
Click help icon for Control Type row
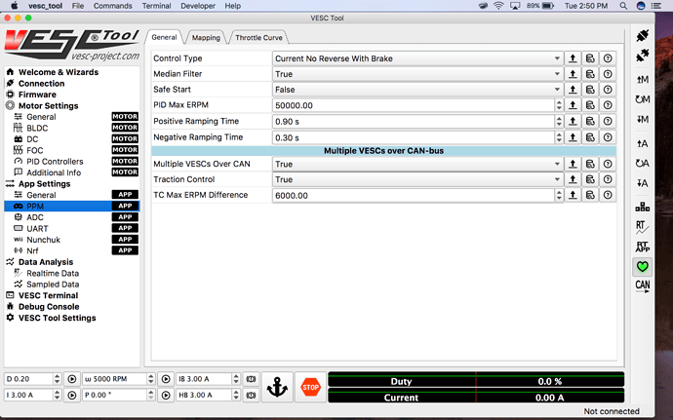608,58
